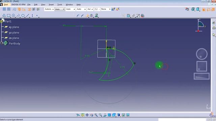Toggle the sketcher Grid display
The height and width of the screenshot is (121, 216).
click(4, 9)
